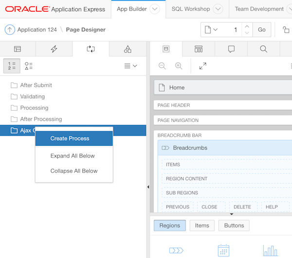Open the Messages speech bubble tab
Viewport: 292px width, 258px height.
pyautogui.click(x=231, y=49)
